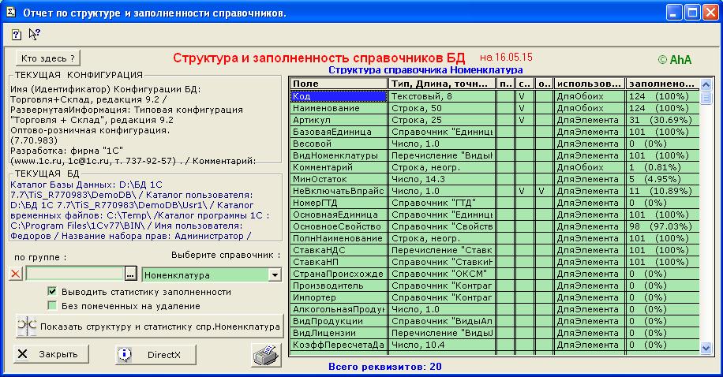Click type cell 'Число, 10.4'
This screenshot has width=723, height=377.
coord(442,345)
